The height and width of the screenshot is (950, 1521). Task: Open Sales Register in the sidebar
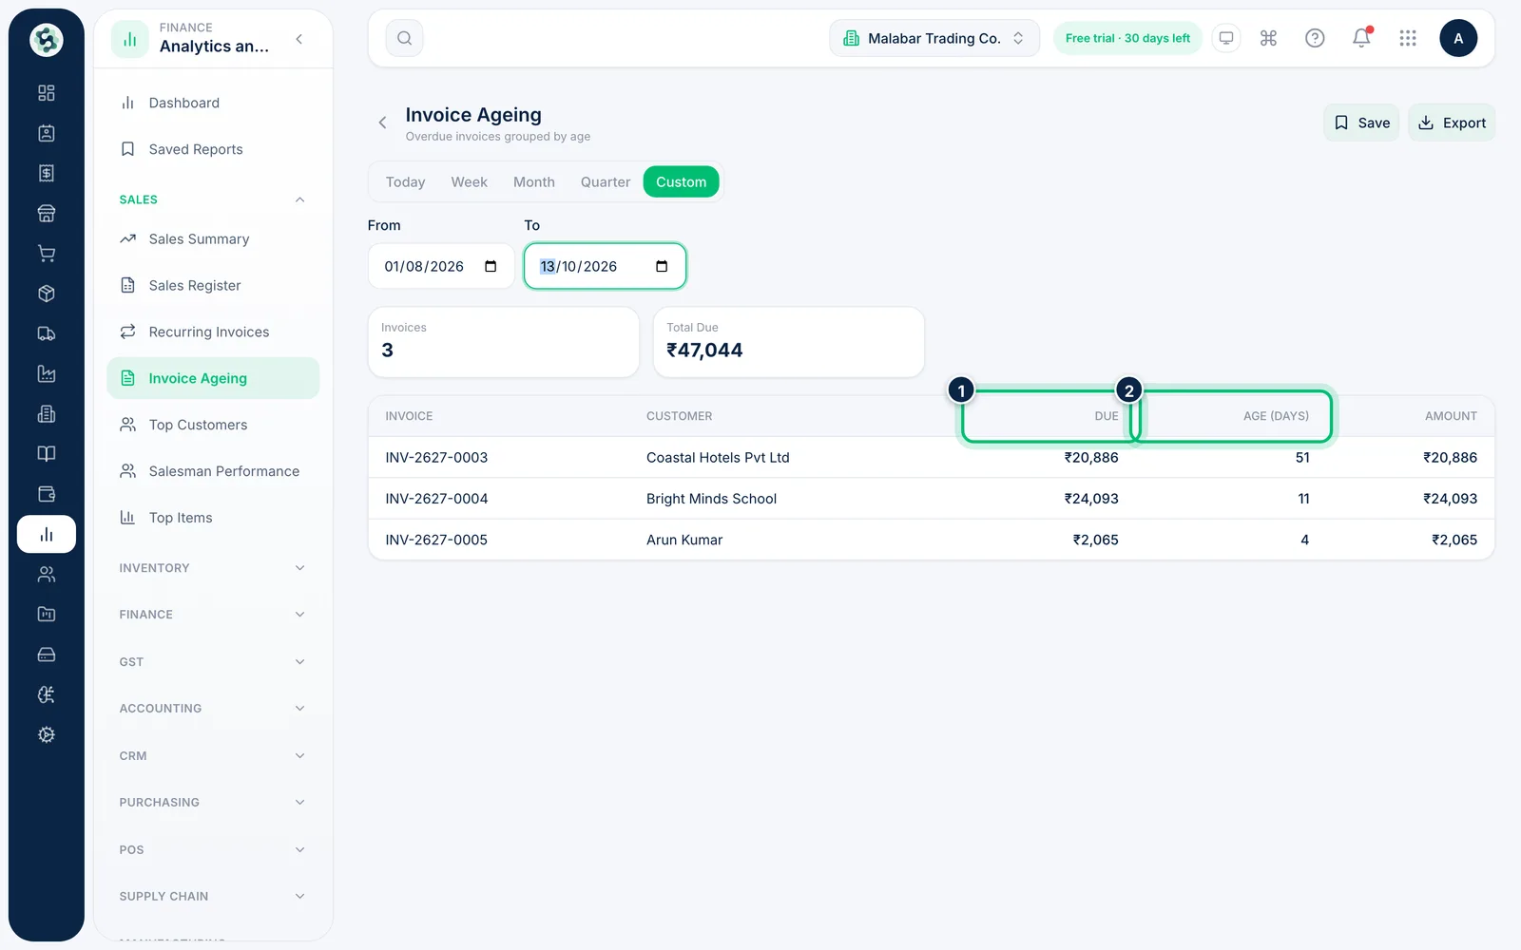tap(213, 286)
